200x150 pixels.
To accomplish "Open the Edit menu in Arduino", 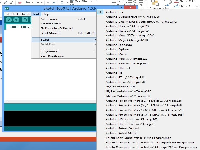I will tap(16, 14).
